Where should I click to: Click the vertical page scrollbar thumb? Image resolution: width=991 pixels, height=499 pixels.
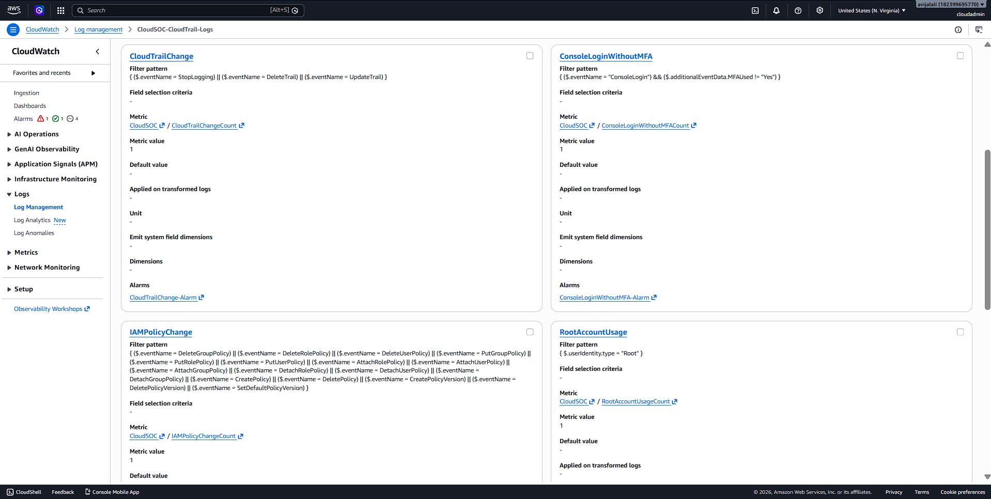[x=987, y=229]
